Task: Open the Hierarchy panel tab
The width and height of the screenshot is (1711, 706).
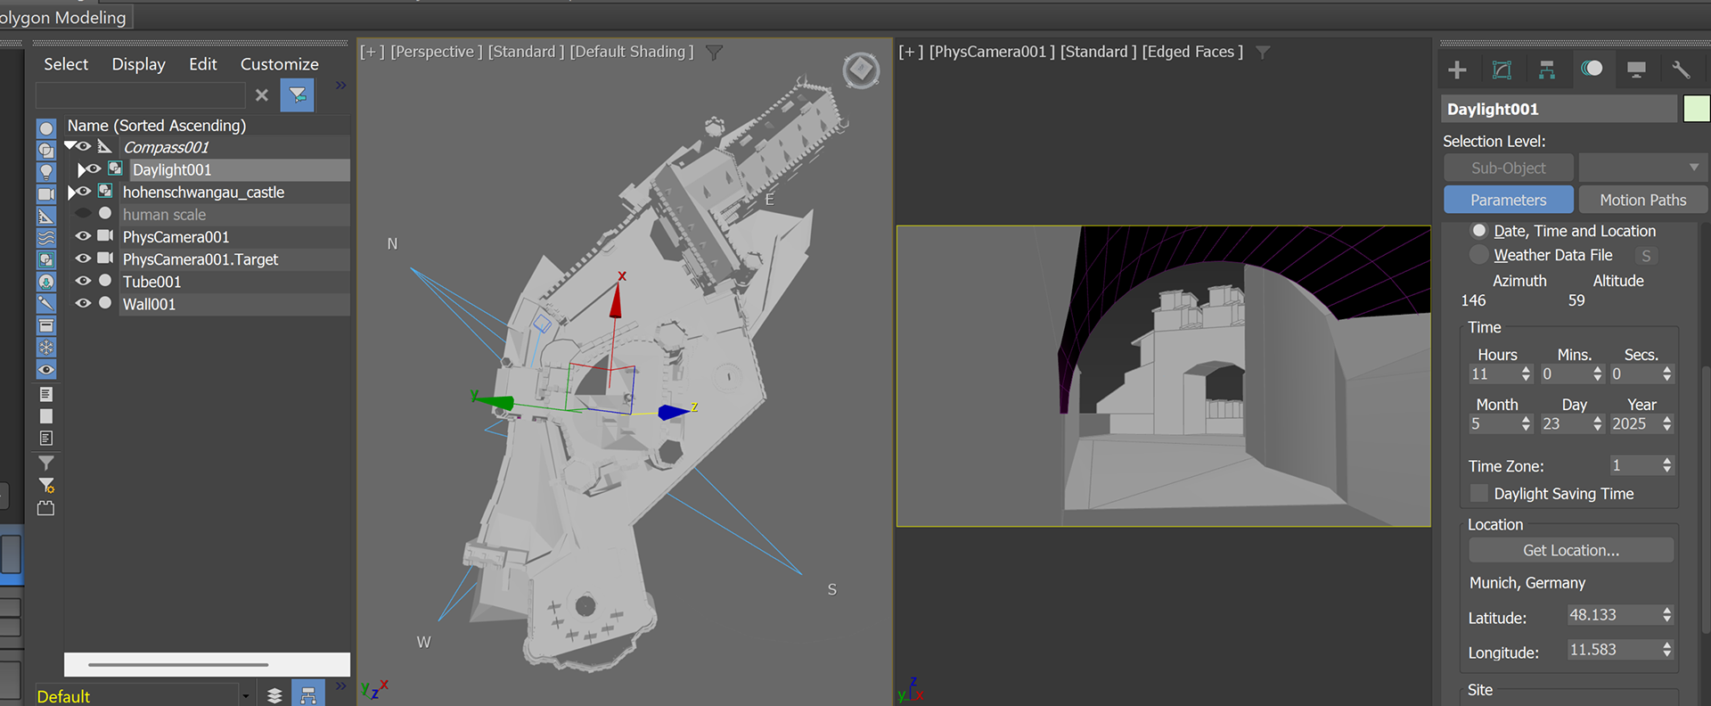Action: 1547,70
